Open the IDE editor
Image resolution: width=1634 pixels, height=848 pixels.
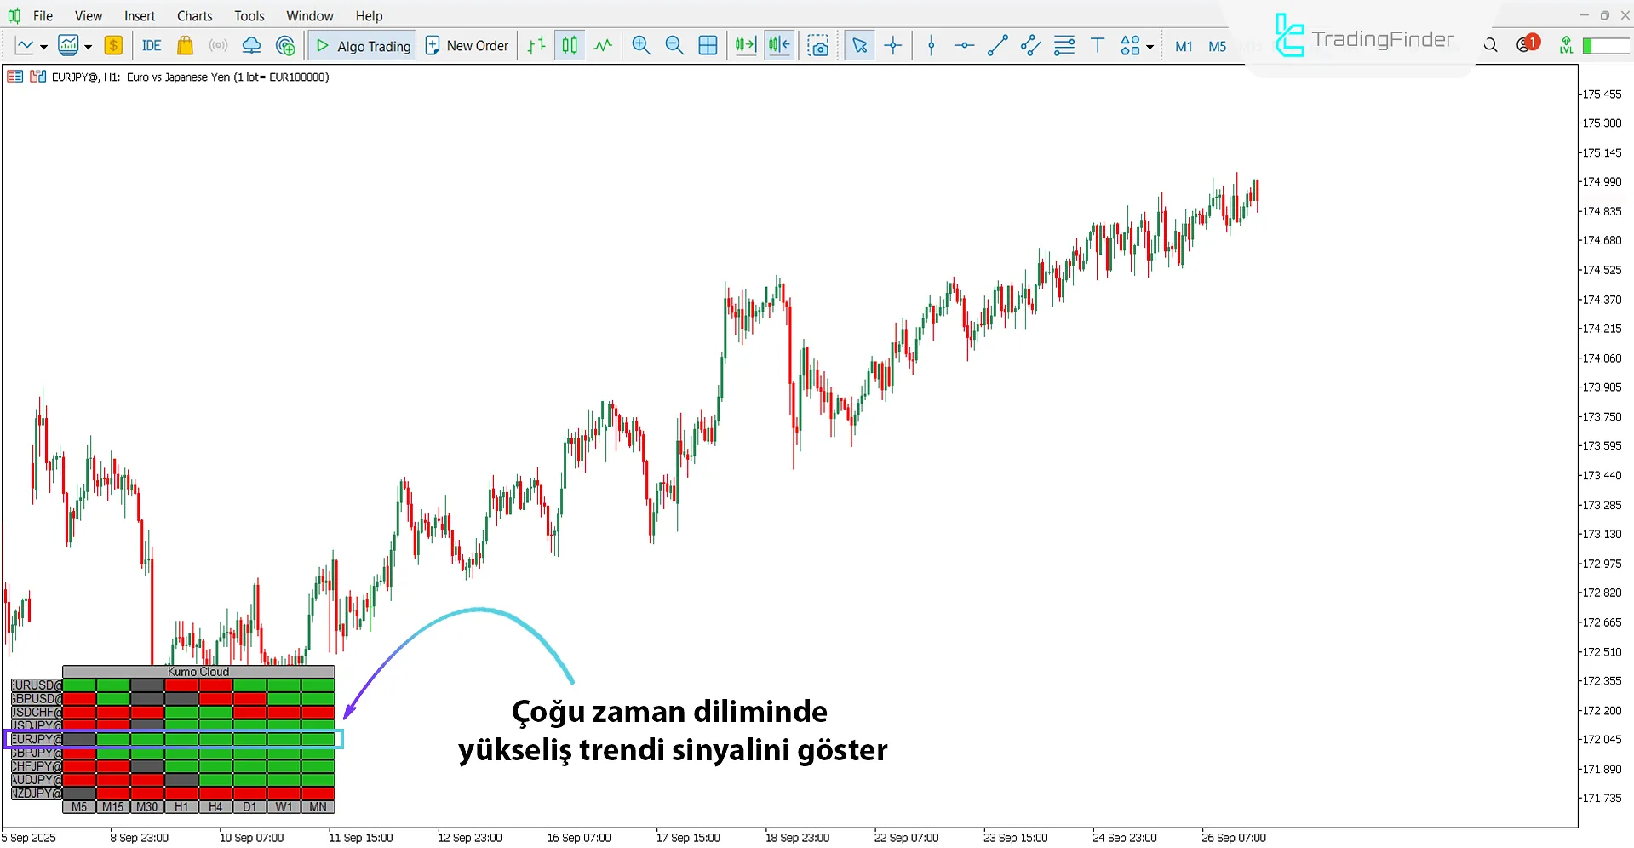coord(152,45)
